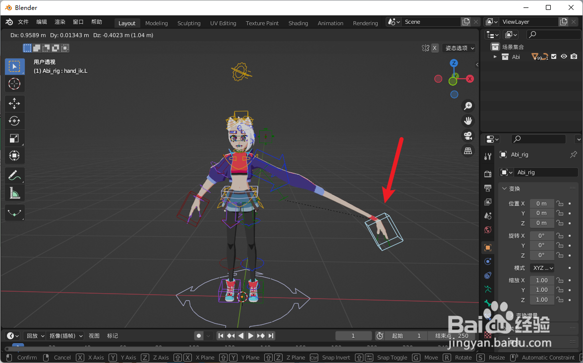The width and height of the screenshot is (583, 363).
Task: Select the Cursor tool
Action: (x=14, y=84)
